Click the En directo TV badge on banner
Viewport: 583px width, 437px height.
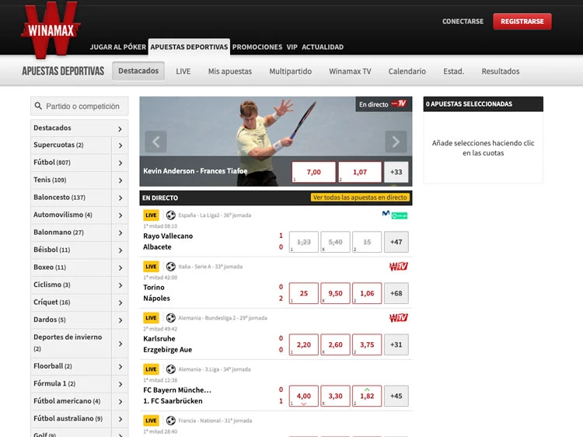pyautogui.click(x=383, y=104)
